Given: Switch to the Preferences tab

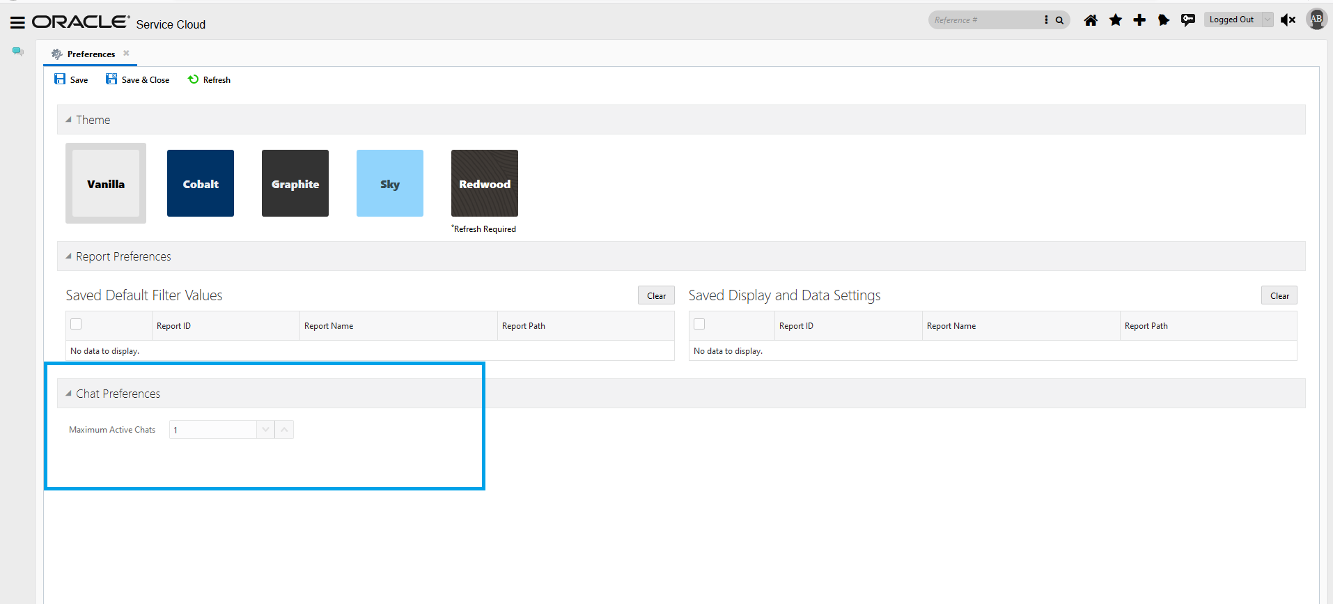Looking at the screenshot, I should pos(91,54).
